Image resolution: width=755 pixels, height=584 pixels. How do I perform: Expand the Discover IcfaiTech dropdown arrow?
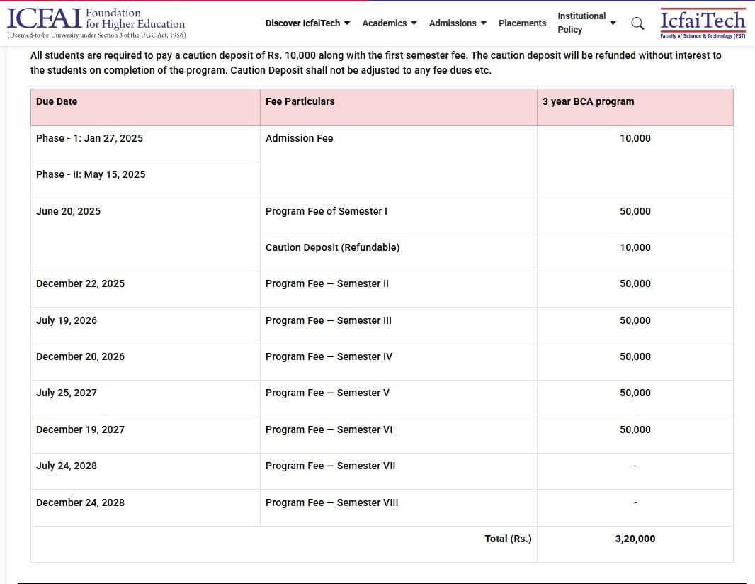point(347,23)
